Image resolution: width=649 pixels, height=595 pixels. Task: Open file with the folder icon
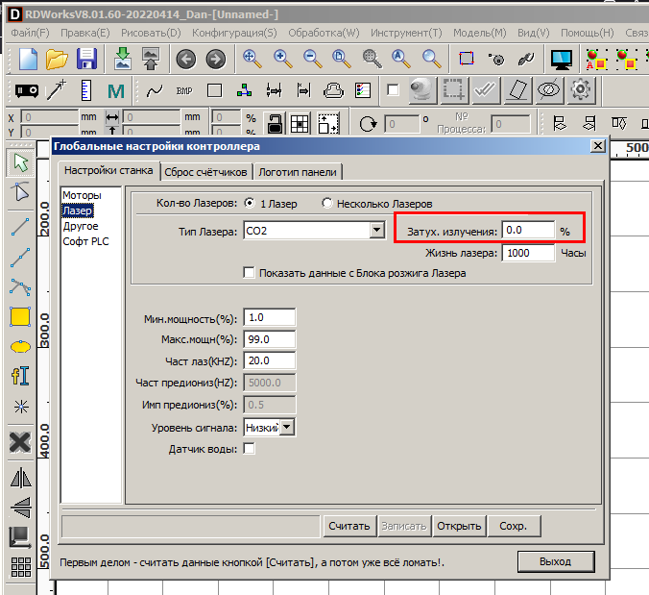click(x=57, y=59)
